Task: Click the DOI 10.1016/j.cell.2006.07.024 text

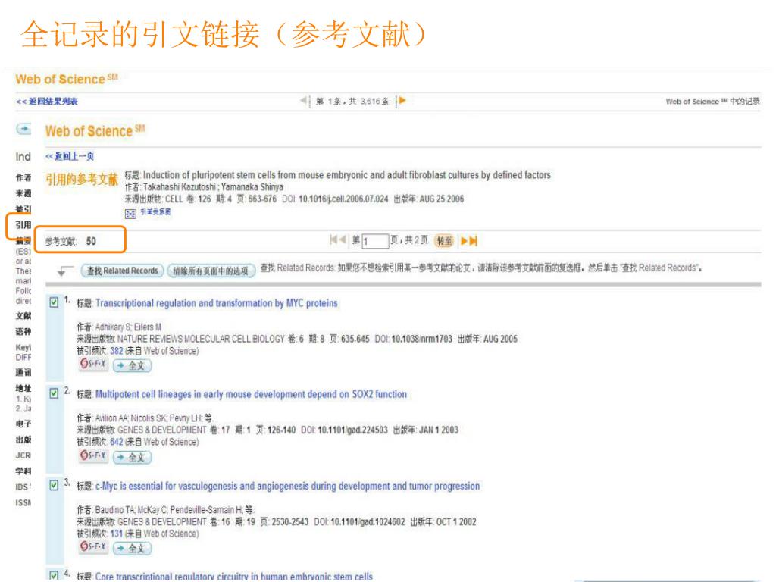Action: 343,199
